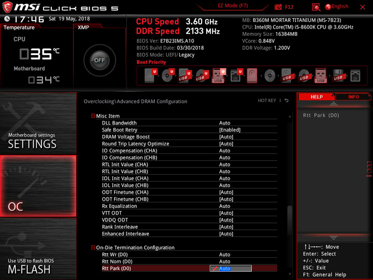Open VDDQ ODT [Auto] options
Screen dimensions: 373x280
pyautogui.click(x=226, y=220)
